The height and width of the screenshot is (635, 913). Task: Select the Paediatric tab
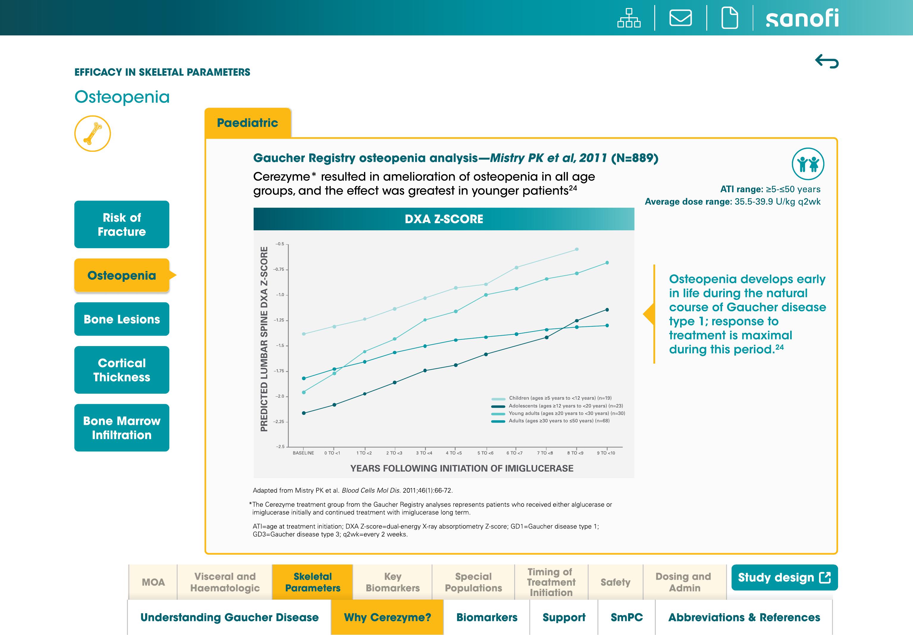pyautogui.click(x=248, y=123)
